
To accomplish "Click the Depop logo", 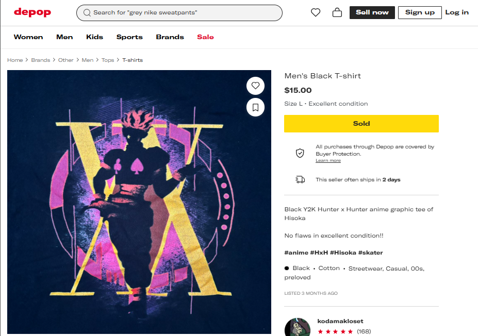I will coord(32,12).
